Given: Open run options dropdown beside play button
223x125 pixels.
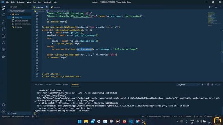Looking at the screenshot, I should pyautogui.click(x=213, y=7).
